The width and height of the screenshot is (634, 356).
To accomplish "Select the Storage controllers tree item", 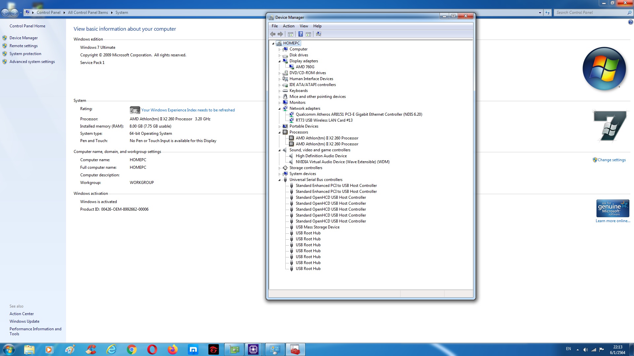I will click(306, 168).
